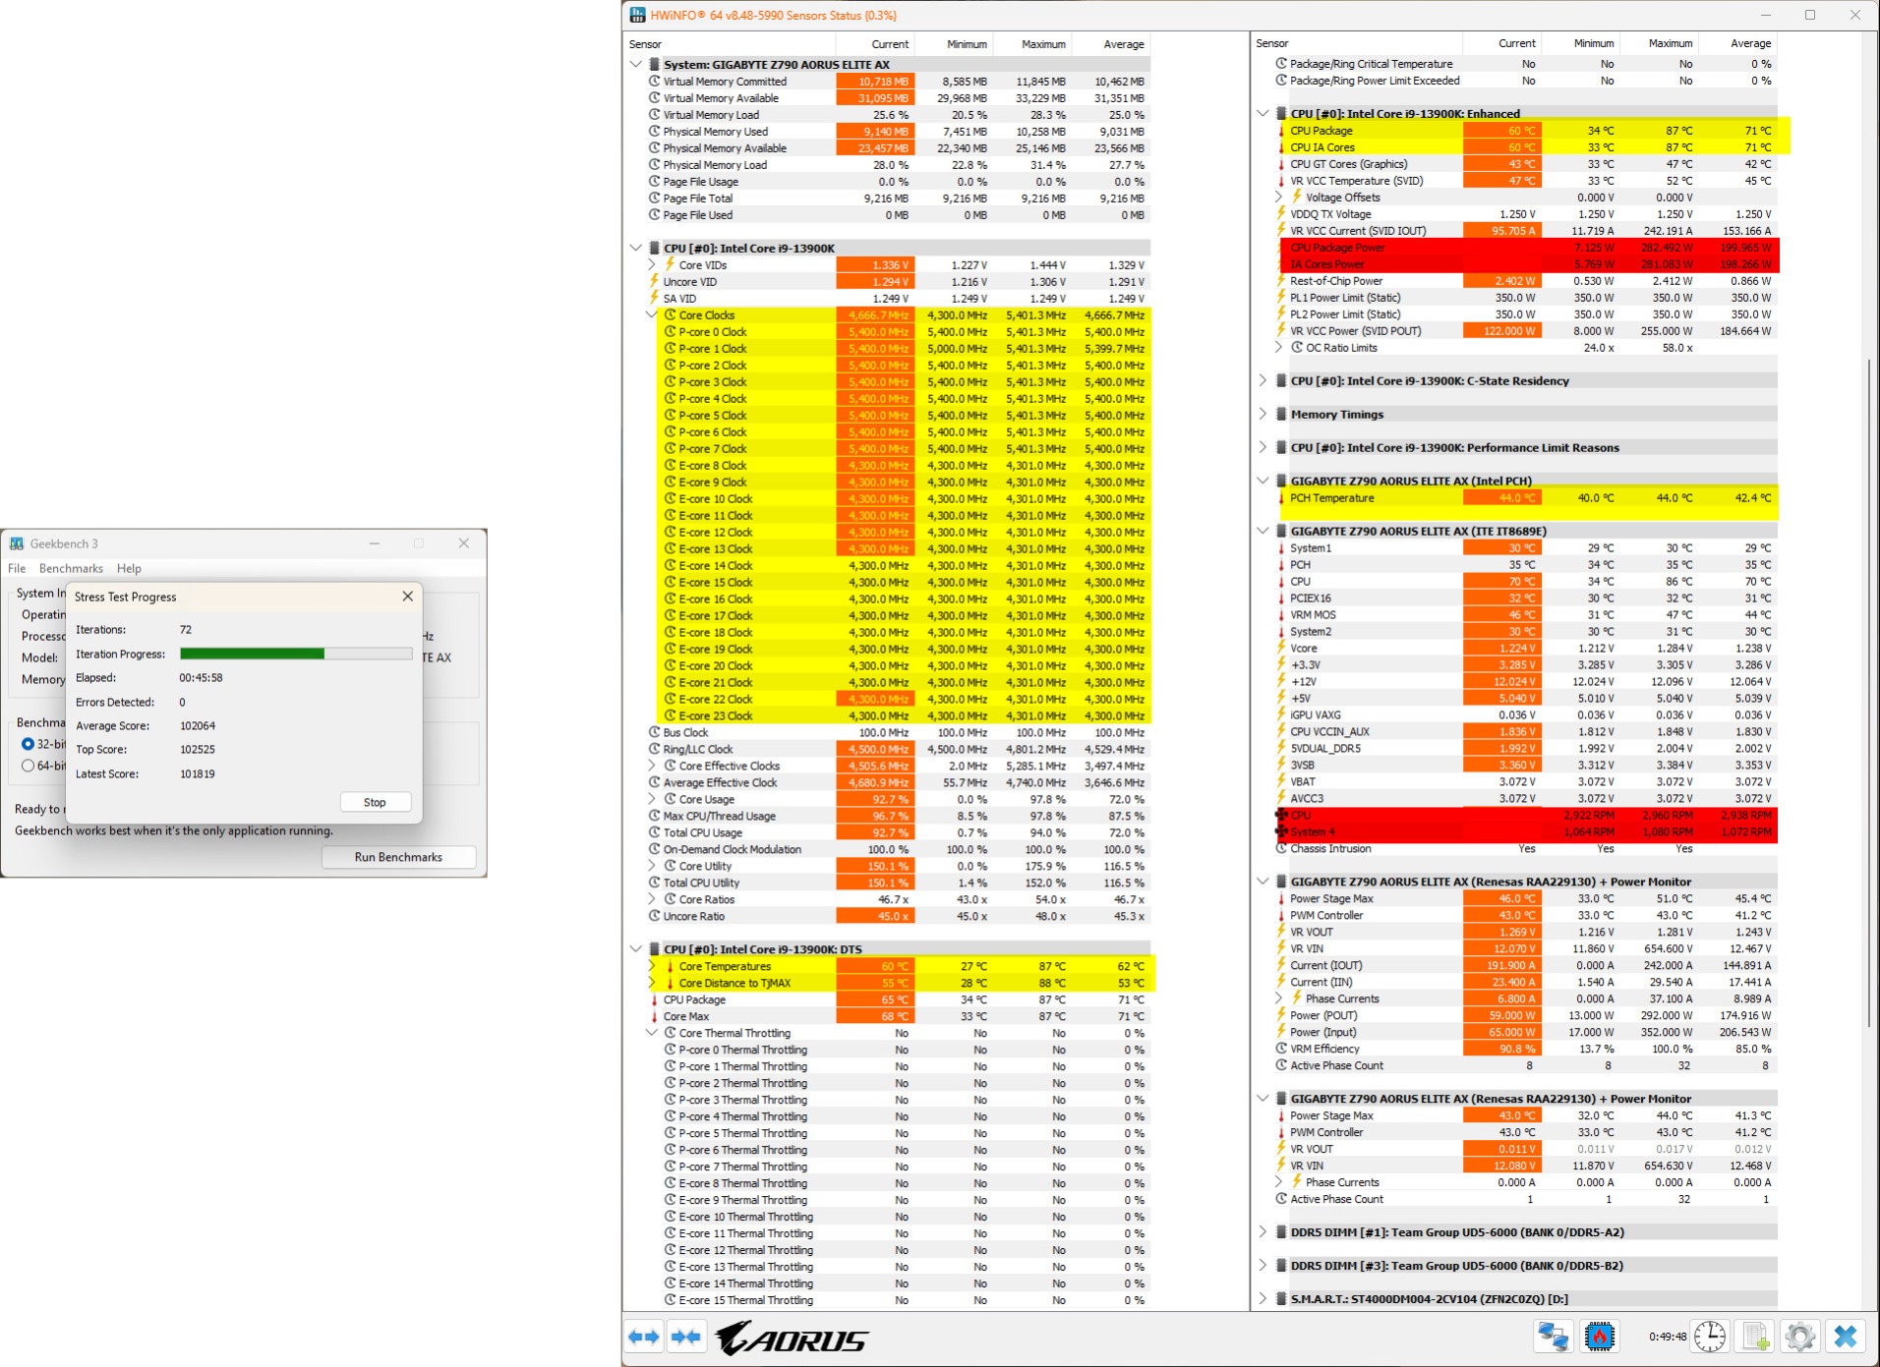This screenshot has height=1367, width=1880.
Task: Select the CPU Package Power row
Action: (1527, 248)
